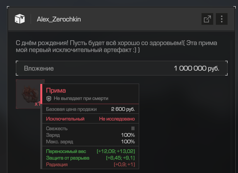Click the Макс. заряд row
Viewport: 238px width, 173px height.
tap(90, 142)
